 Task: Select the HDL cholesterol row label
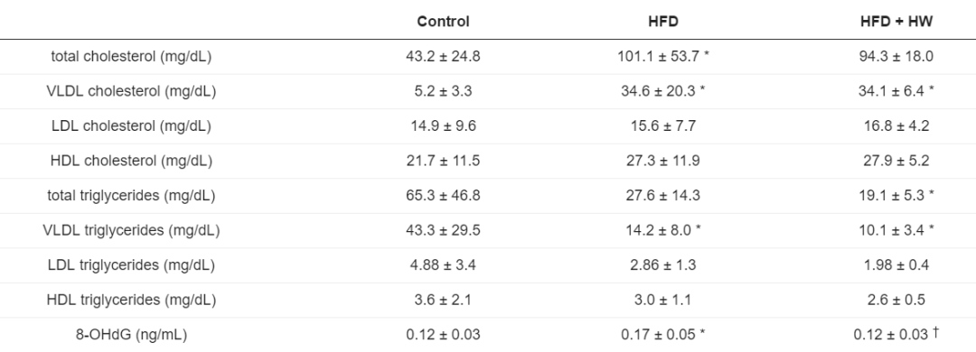[x=131, y=161]
